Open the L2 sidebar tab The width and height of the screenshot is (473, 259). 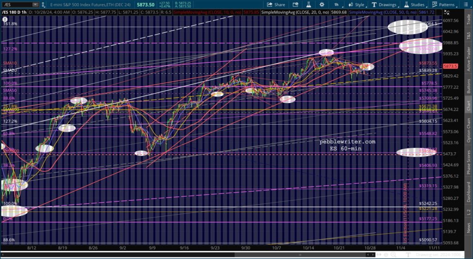coord(468,211)
